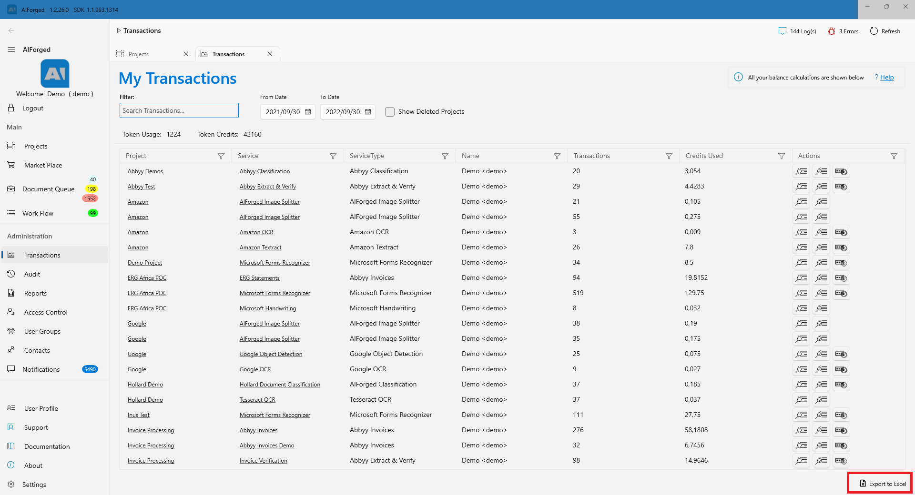Open service settings for the Amazon OCR row
The width and height of the screenshot is (915, 495).
tap(841, 232)
